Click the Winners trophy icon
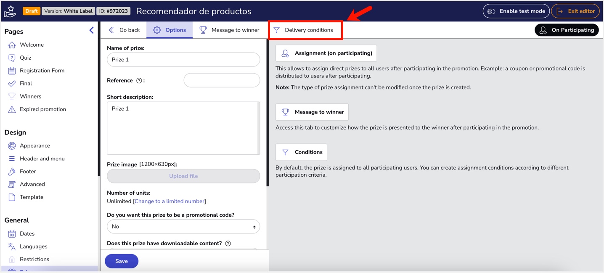604x273 pixels. 12,96
